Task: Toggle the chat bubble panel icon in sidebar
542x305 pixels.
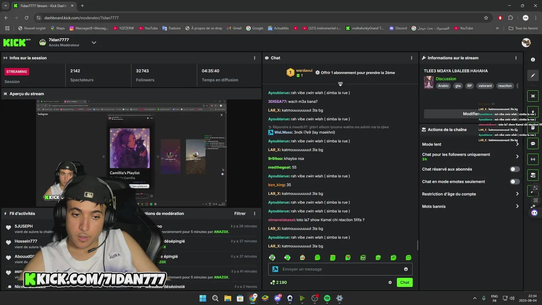Action: point(533,144)
